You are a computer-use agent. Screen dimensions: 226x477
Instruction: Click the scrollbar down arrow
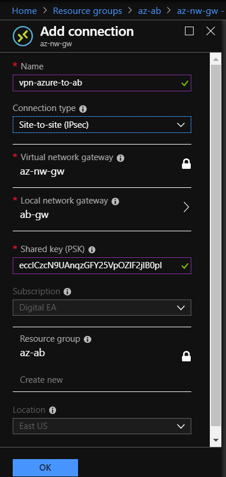coord(216,440)
